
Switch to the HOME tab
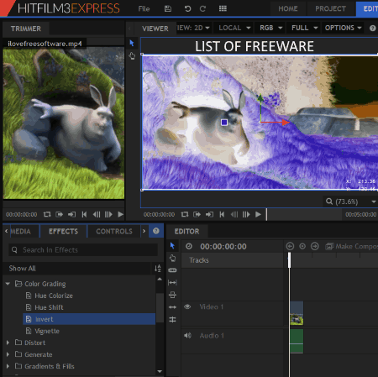(288, 9)
